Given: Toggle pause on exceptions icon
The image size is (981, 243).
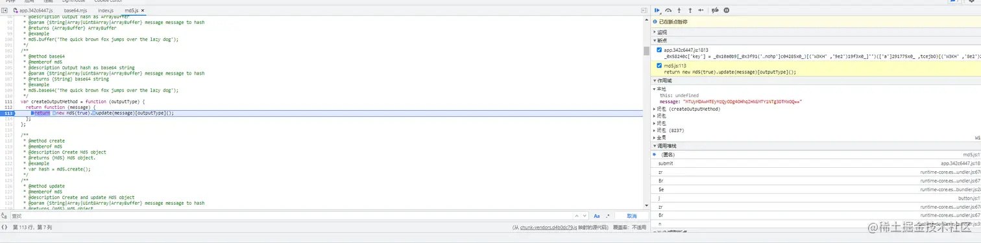Looking at the screenshot, I should point(726,10).
